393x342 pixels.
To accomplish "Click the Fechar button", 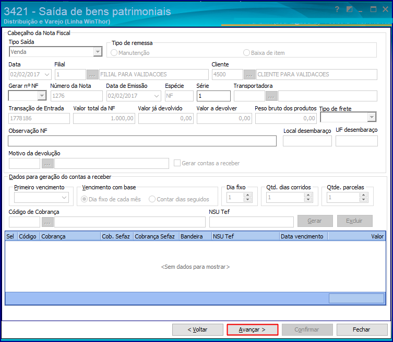I will 362,329.
